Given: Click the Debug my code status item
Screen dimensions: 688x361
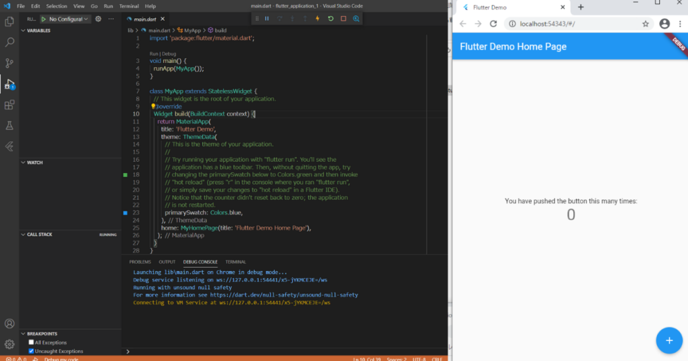Looking at the screenshot, I should pyautogui.click(x=61, y=359).
